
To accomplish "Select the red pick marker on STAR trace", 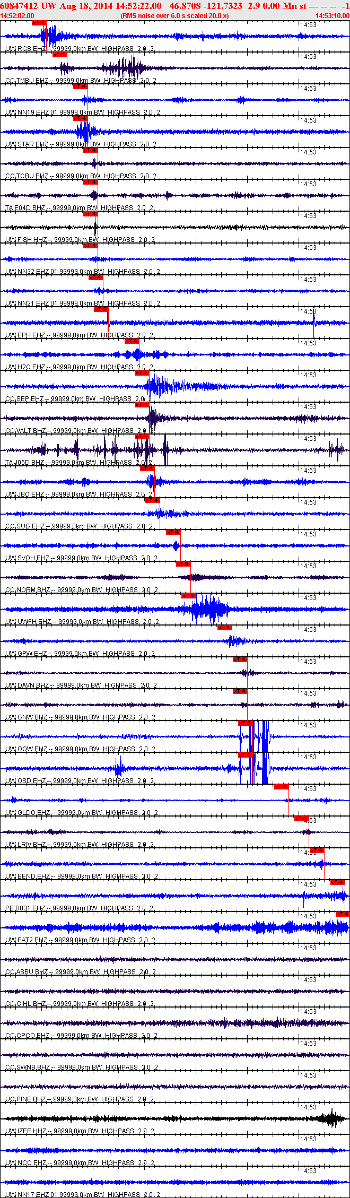I will click(x=80, y=118).
